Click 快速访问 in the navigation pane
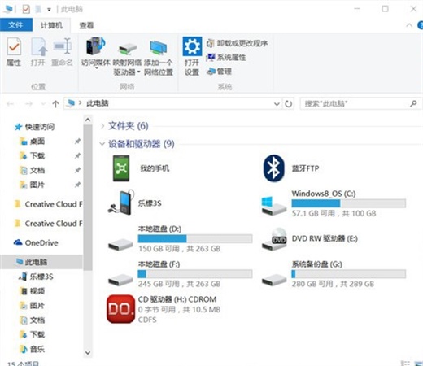Viewport: 423px width, 366px height. pos(40,127)
